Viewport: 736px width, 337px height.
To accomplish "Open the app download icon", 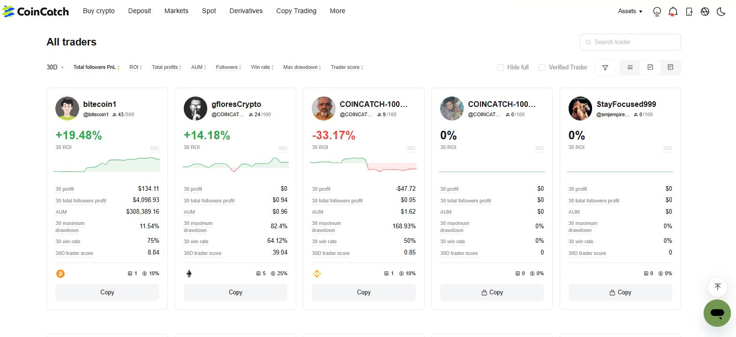I will 689,12.
